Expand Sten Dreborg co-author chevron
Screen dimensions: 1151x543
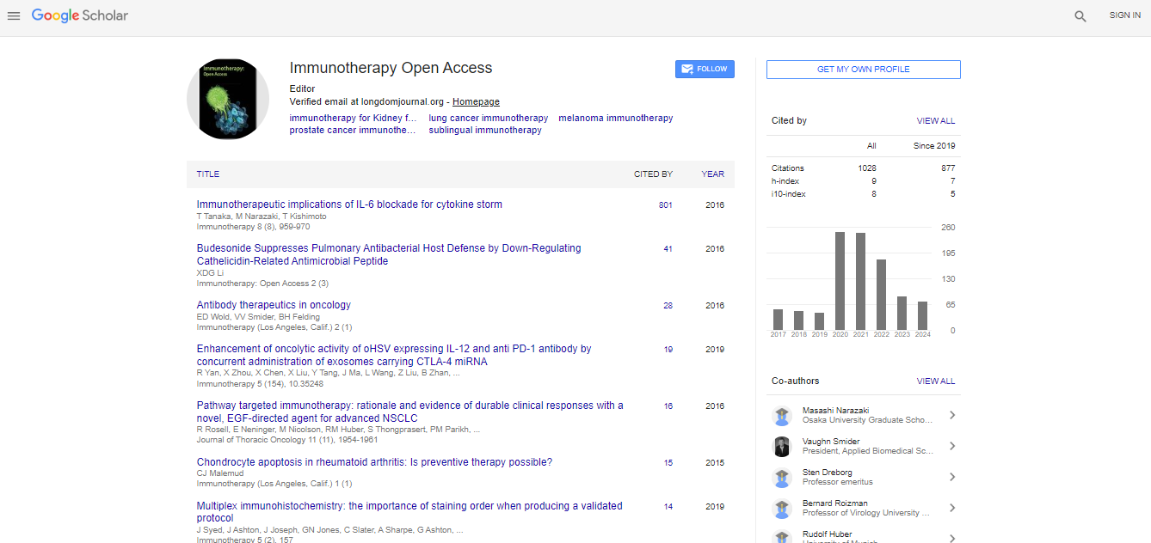951,478
